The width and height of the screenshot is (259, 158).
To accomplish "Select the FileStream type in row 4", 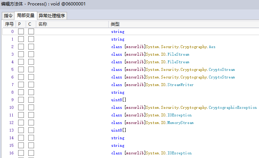I will tap(150, 62).
